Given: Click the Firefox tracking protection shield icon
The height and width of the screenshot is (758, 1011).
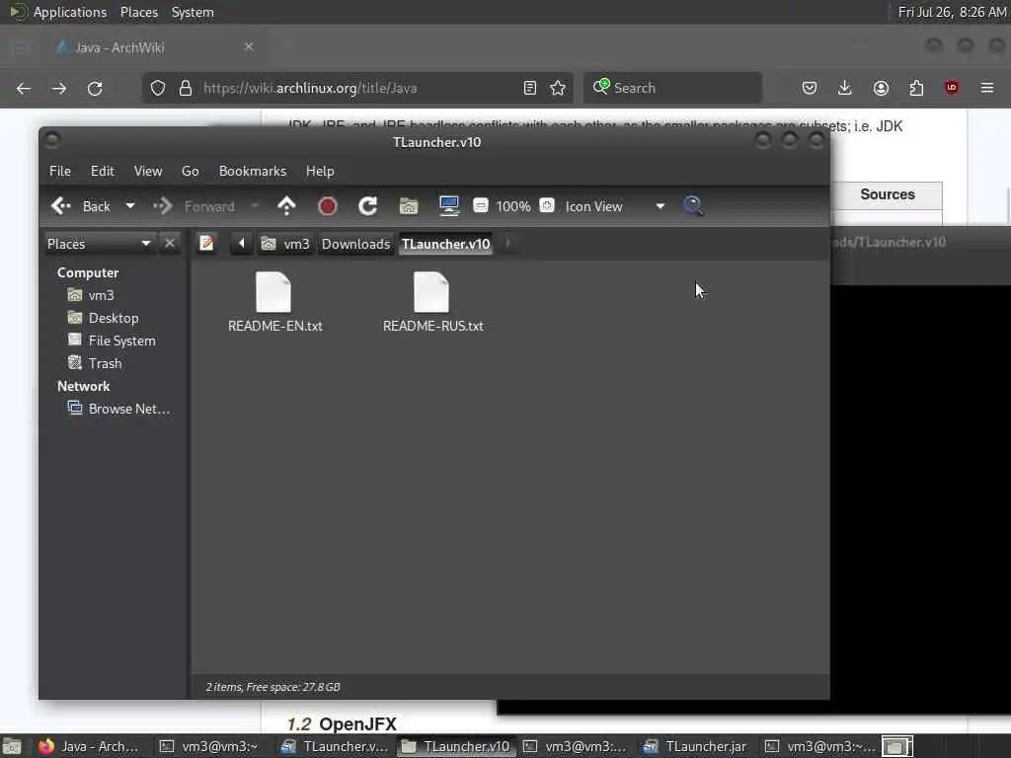Looking at the screenshot, I should coord(157,88).
